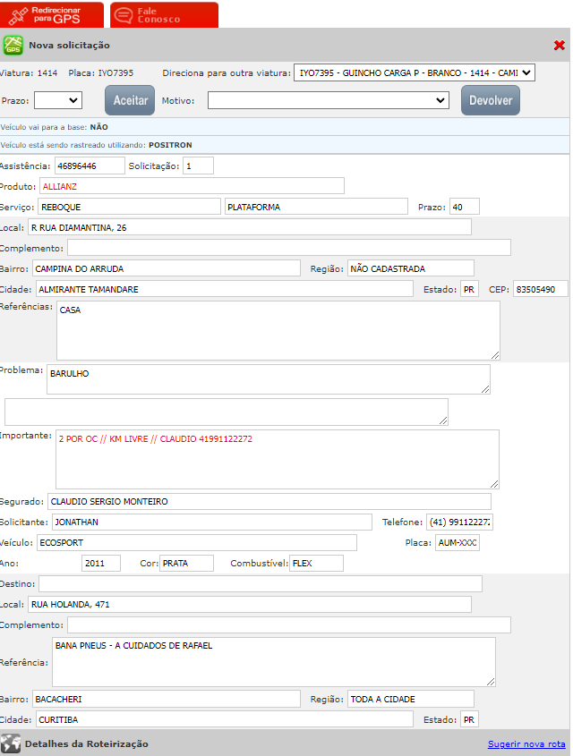Select the CEP input field
Screen dimensions: 573x756
point(541,289)
